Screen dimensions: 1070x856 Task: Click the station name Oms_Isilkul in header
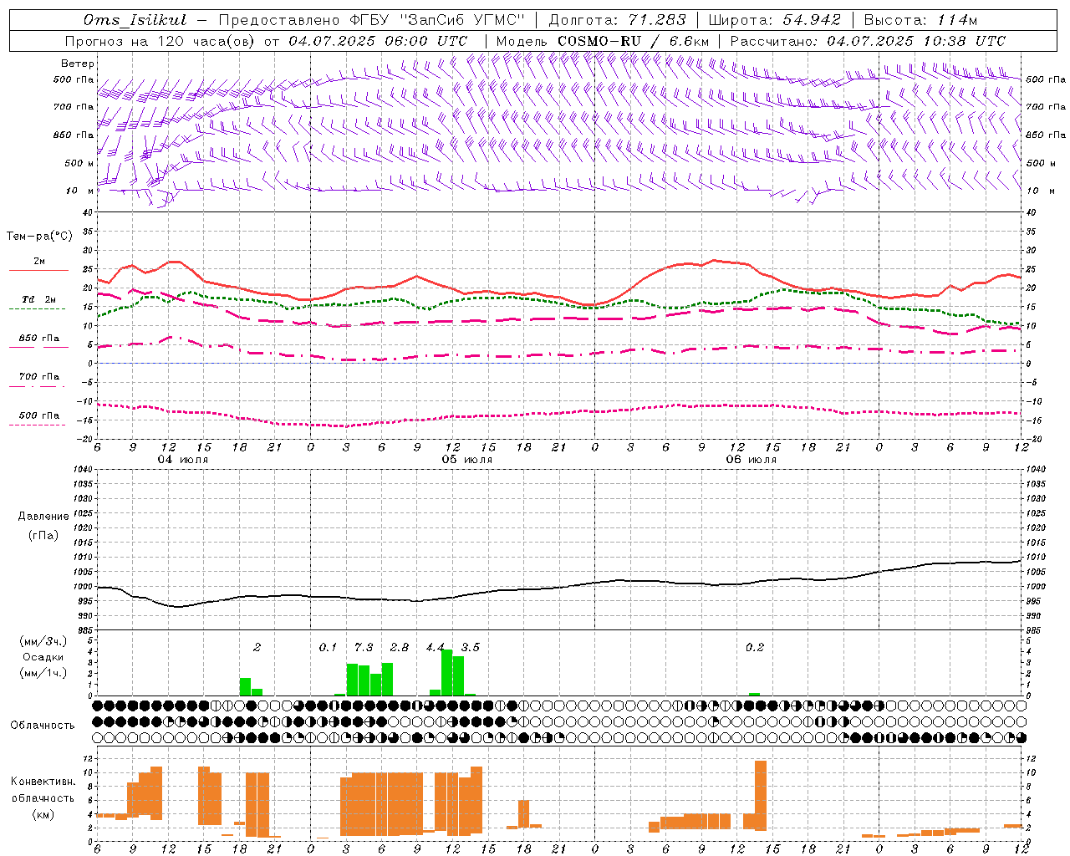pyautogui.click(x=135, y=20)
